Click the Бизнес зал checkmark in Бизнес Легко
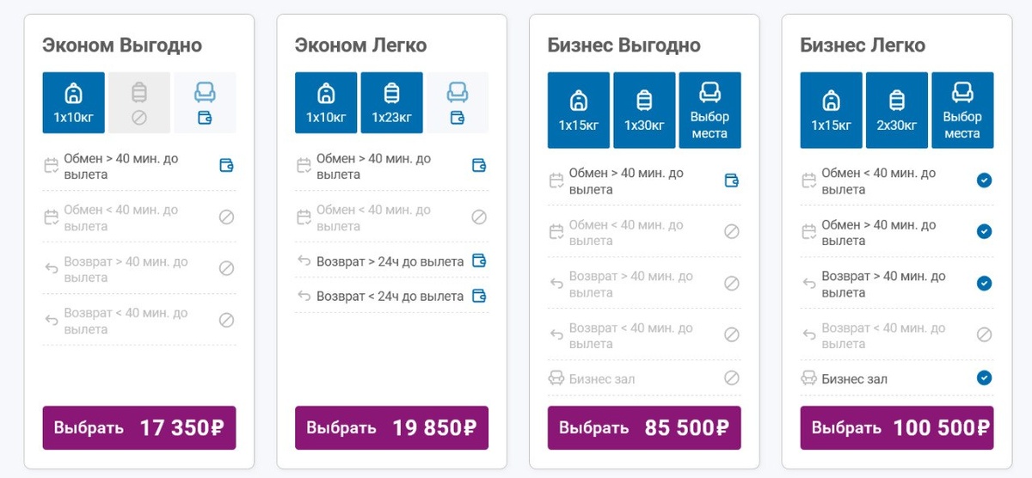Image resolution: width=1032 pixels, height=478 pixels. [984, 378]
